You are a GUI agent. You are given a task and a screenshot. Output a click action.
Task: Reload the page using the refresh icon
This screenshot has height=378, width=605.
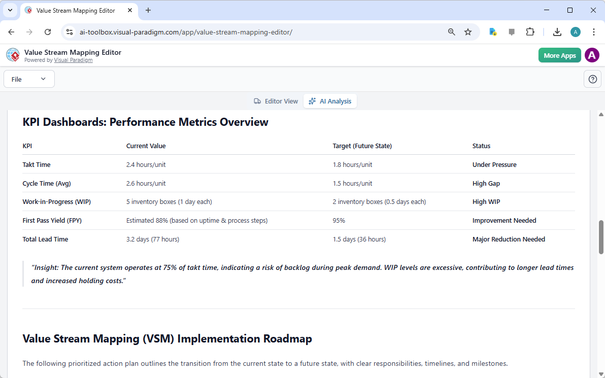pyautogui.click(x=48, y=31)
